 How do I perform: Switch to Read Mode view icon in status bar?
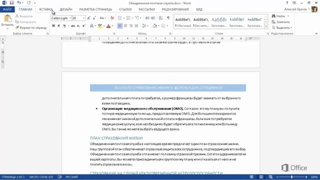[x=251, y=177]
